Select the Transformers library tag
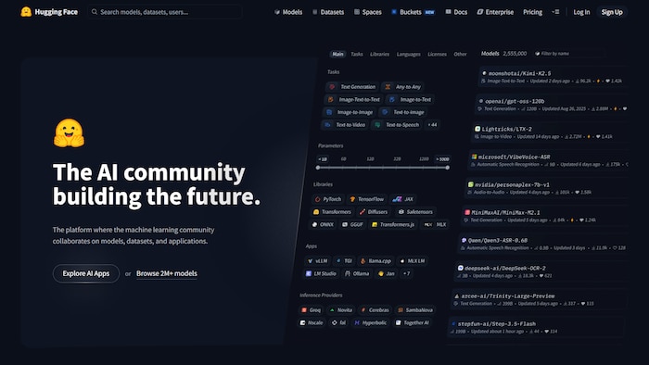 (332, 211)
